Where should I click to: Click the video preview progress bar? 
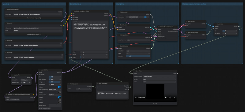(155, 100)
